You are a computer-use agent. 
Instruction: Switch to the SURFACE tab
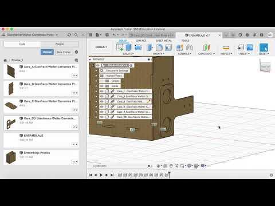(141, 41)
